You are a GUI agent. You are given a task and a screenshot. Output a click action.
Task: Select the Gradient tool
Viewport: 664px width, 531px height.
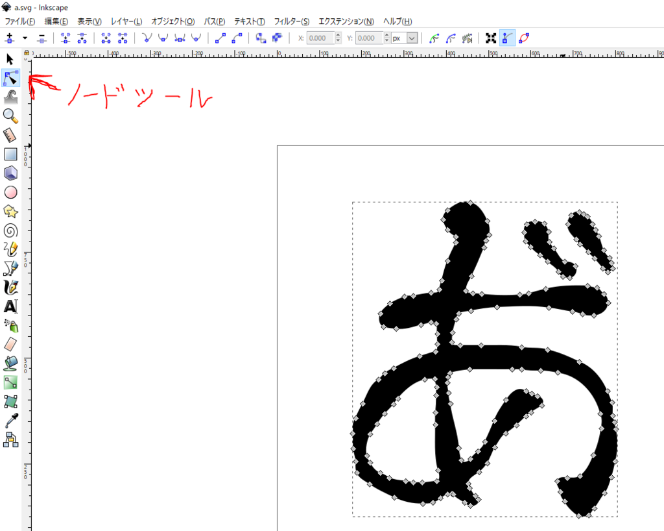10,382
